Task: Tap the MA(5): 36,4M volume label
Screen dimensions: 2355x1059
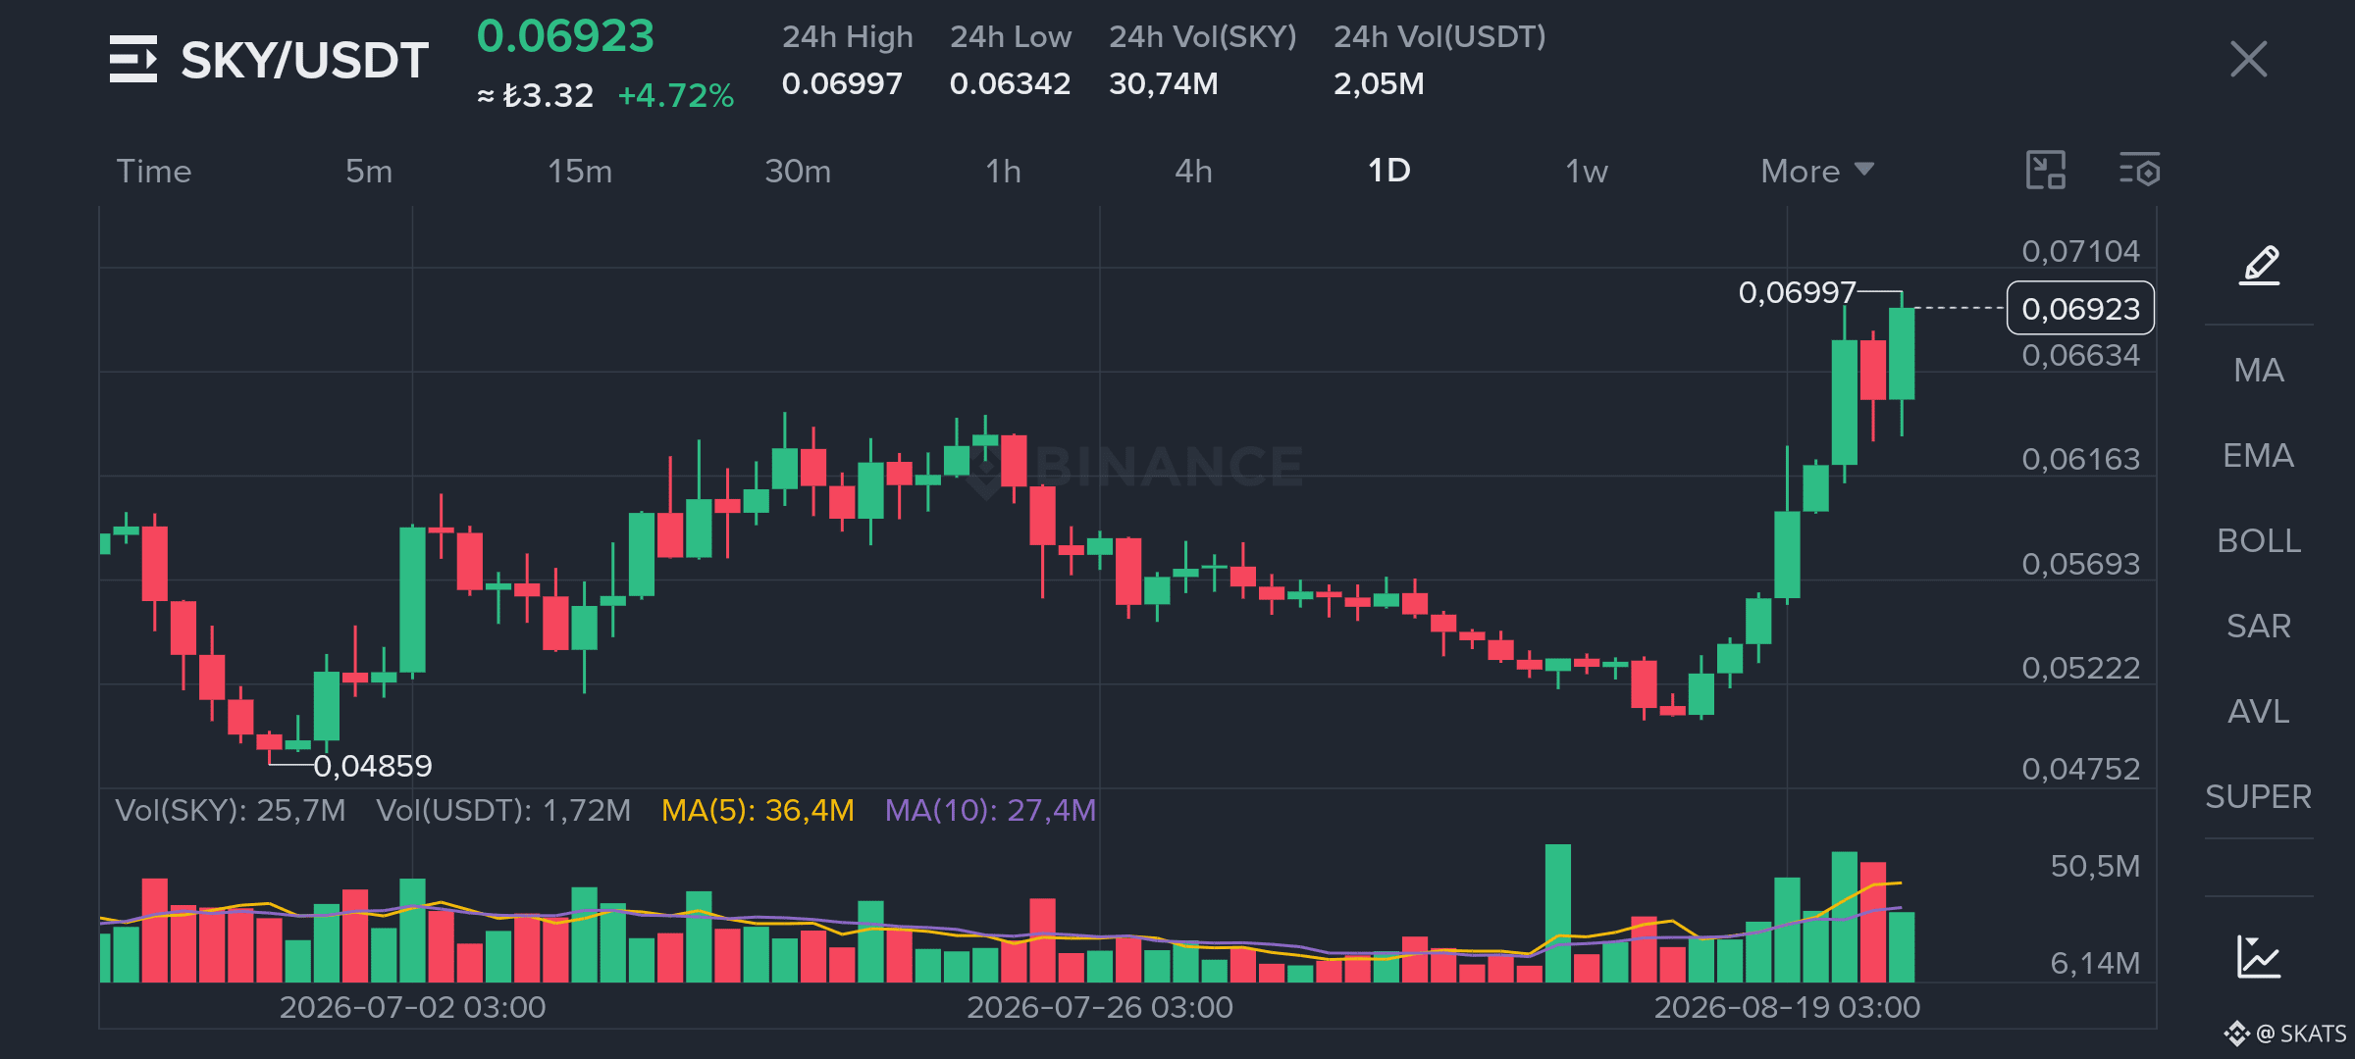Action: point(758,810)
